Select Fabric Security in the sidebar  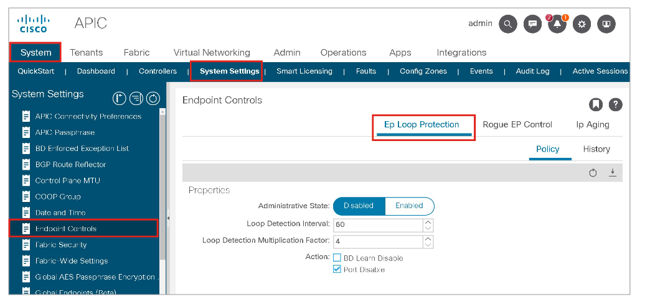pyautogui.click(x=61, y=245)
